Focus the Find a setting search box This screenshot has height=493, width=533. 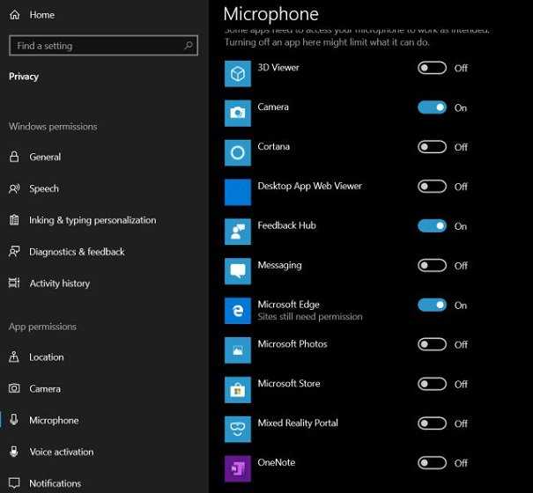[103, 46]
